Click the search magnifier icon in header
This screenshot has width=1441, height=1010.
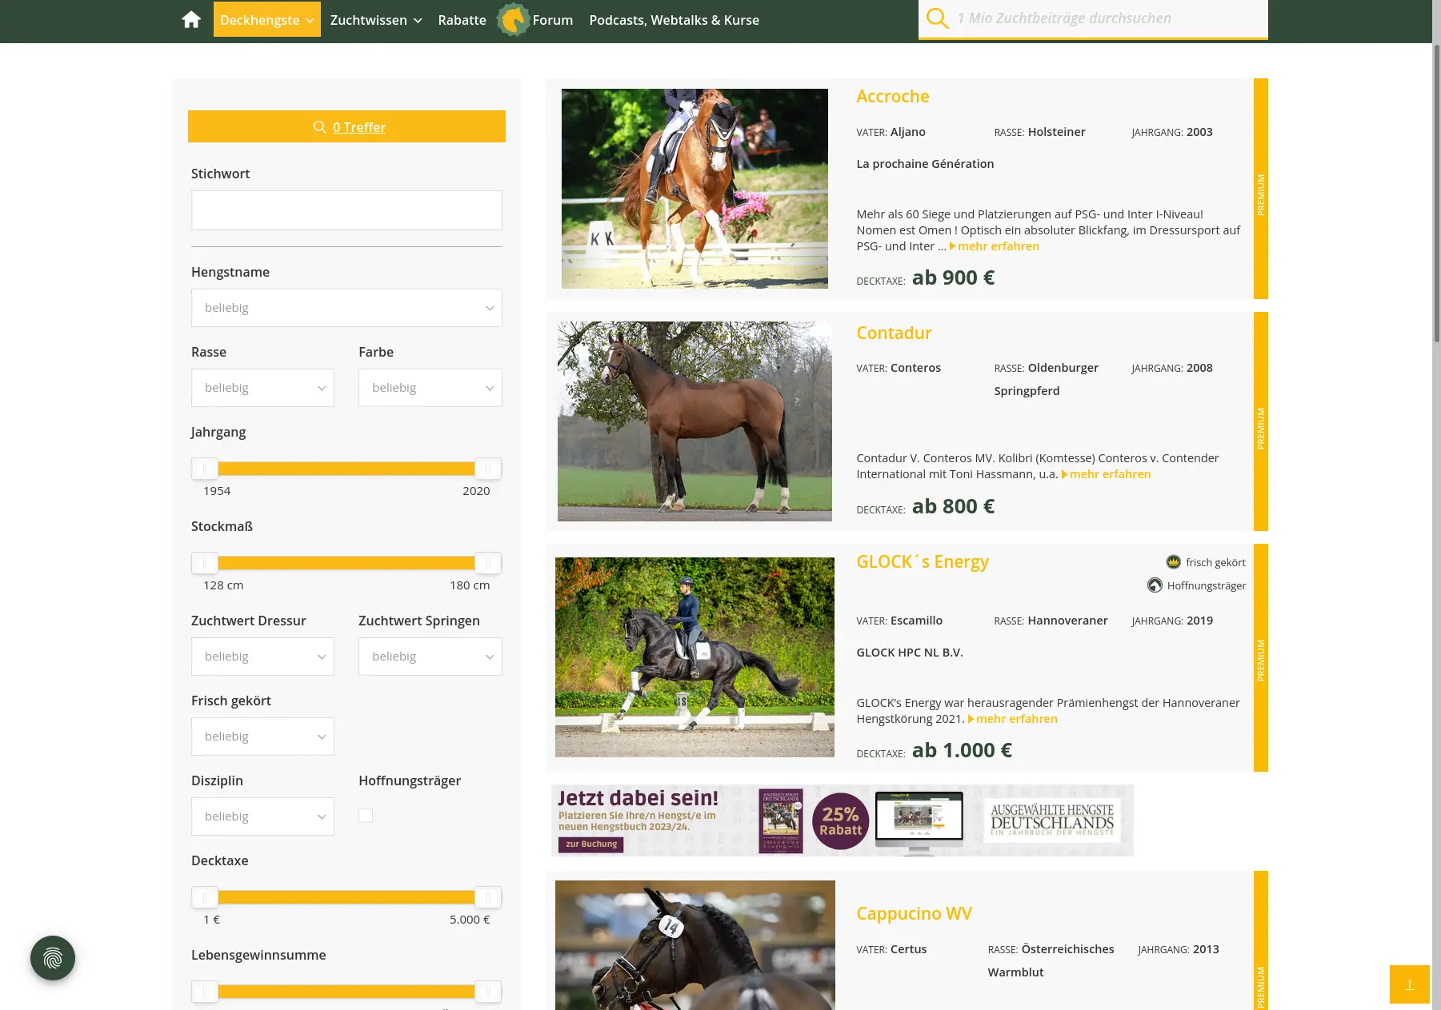(x=937, y=18)
